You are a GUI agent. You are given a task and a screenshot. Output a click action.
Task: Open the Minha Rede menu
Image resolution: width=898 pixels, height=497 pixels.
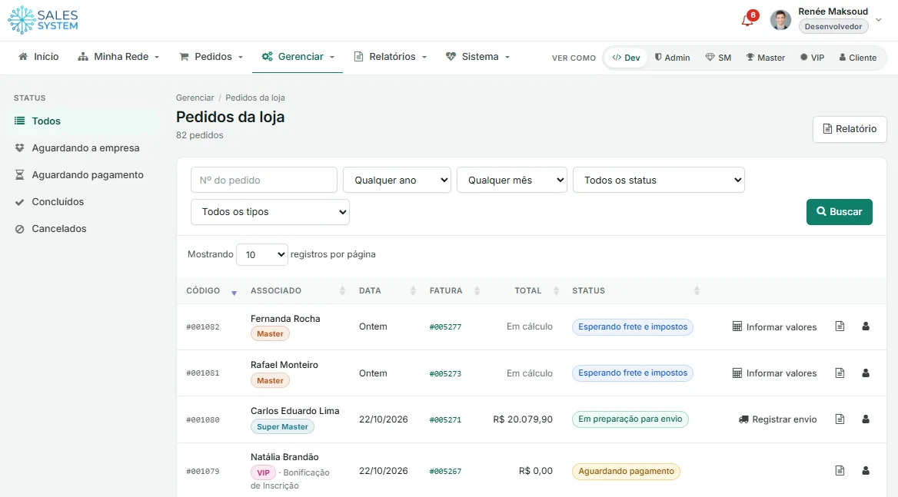click(118, 57)
